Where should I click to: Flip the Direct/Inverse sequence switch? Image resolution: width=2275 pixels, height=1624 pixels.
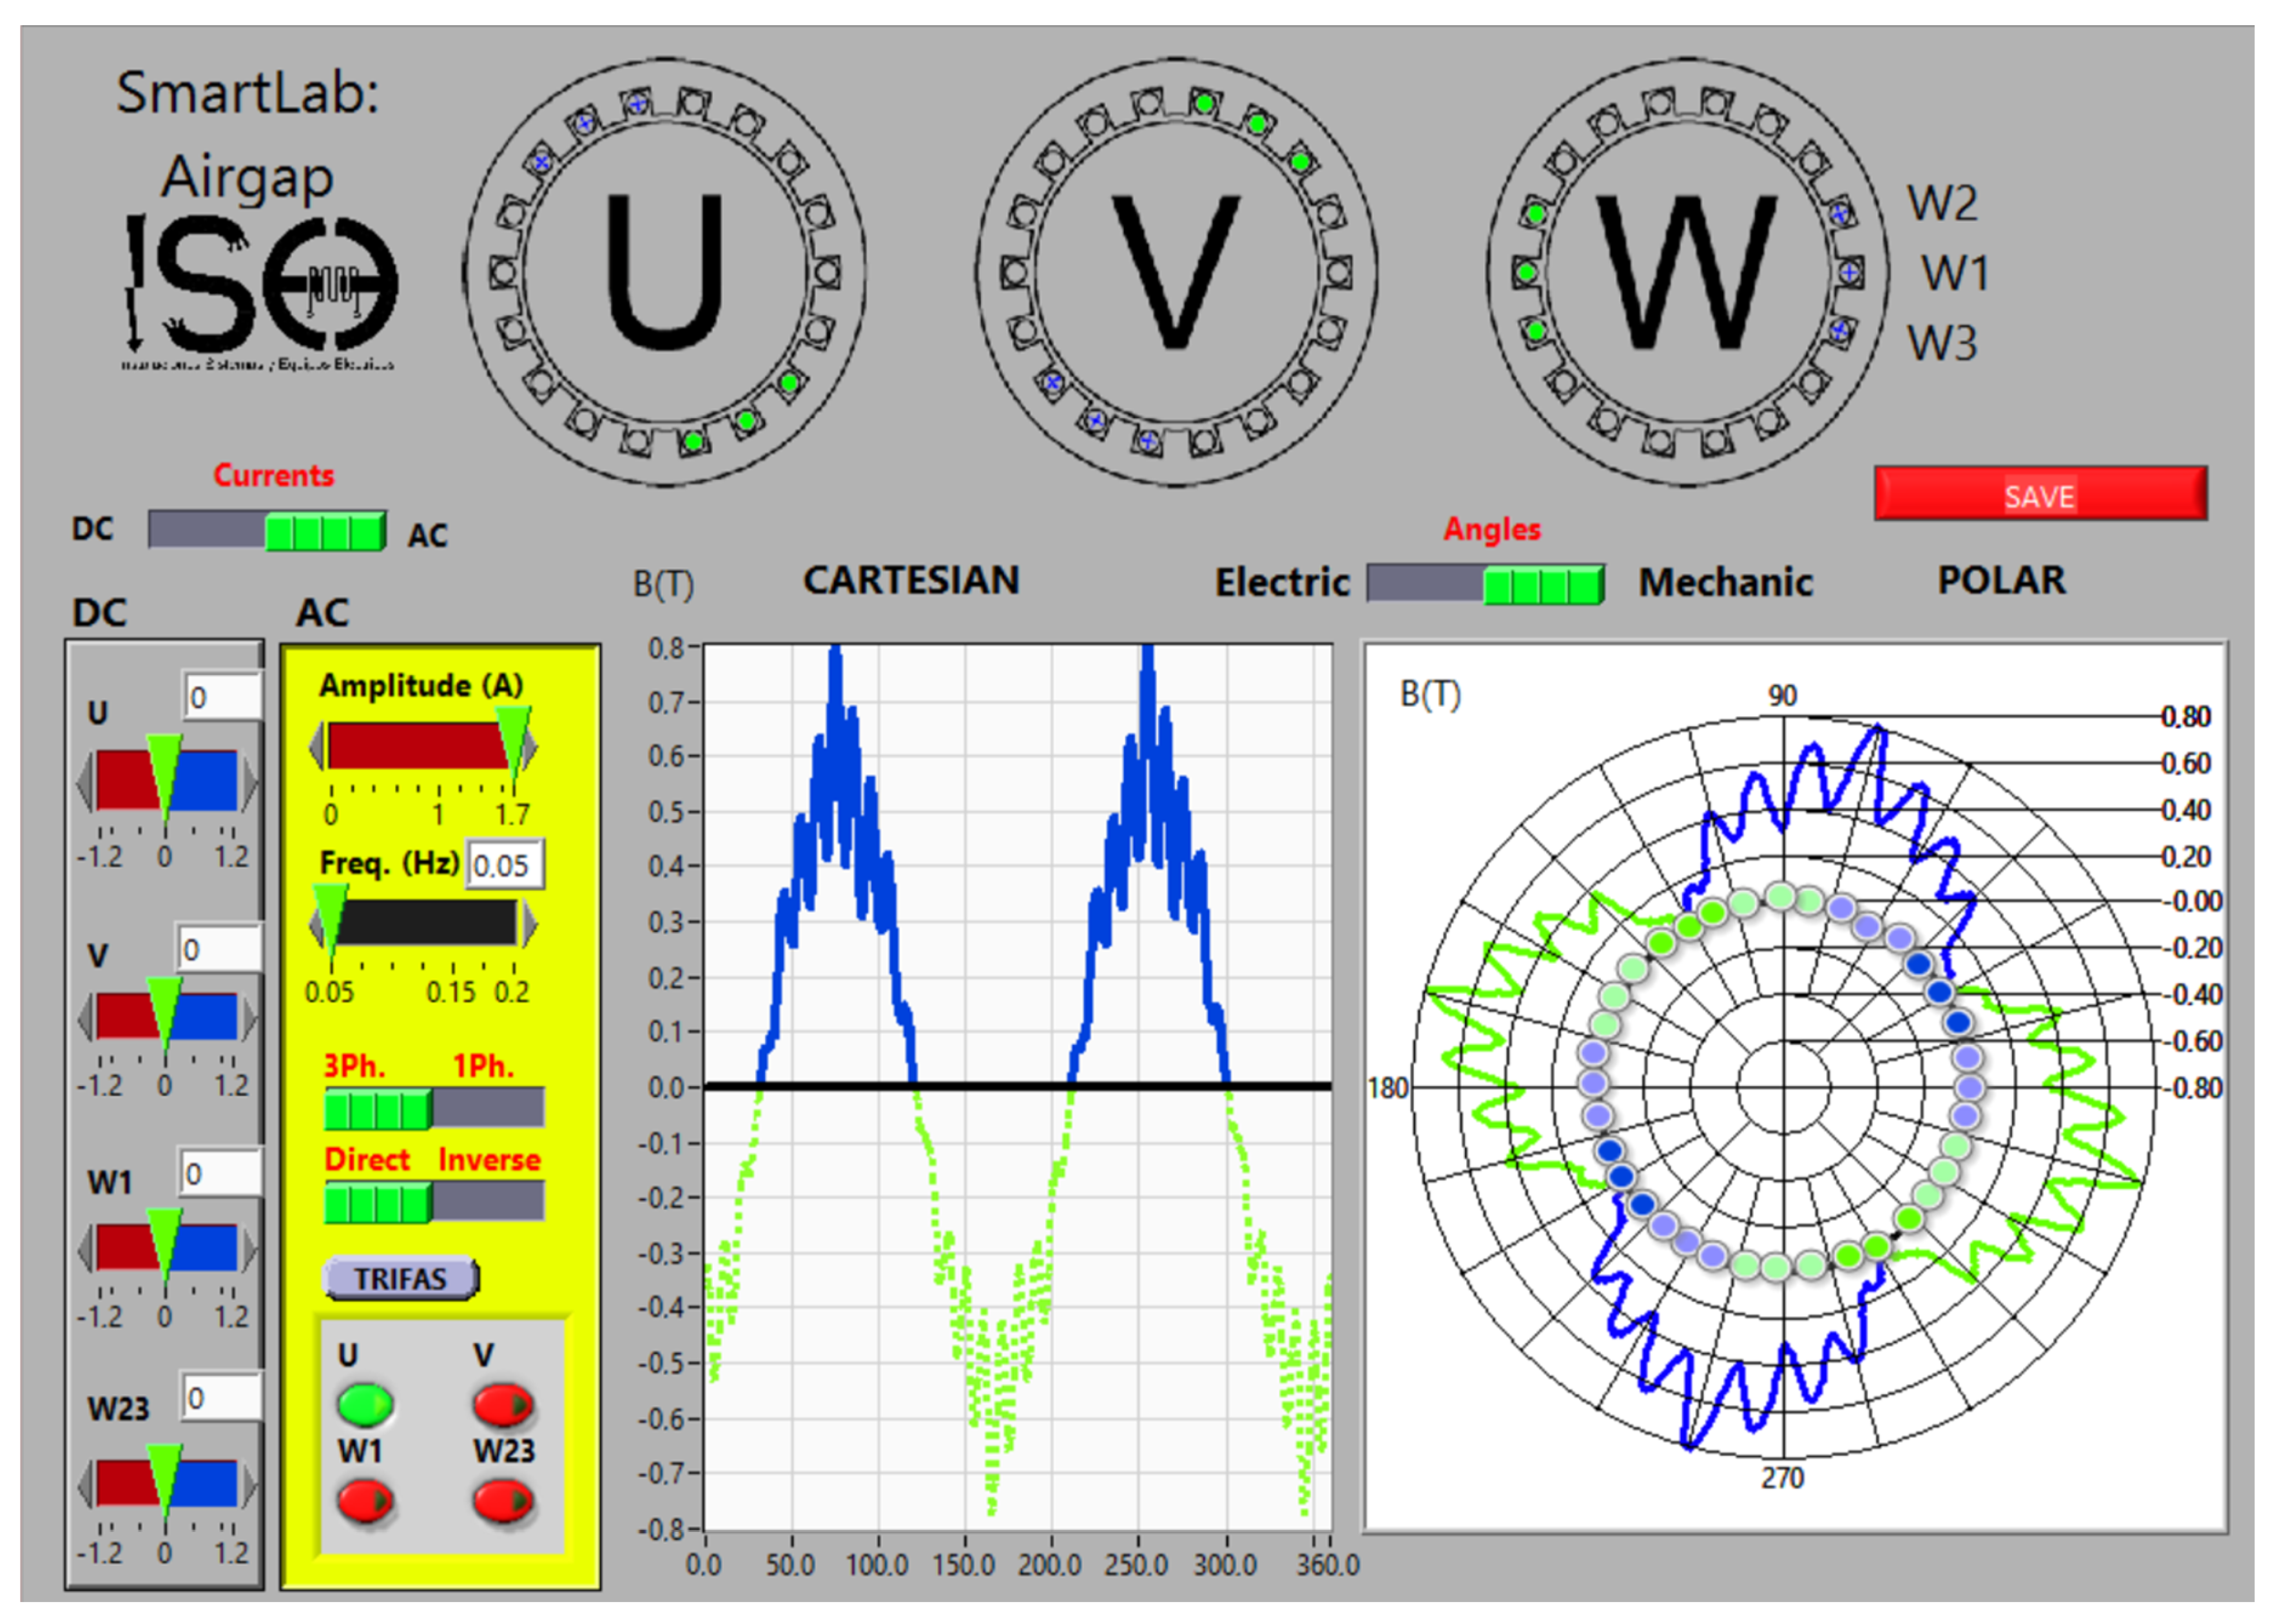click(x=434, y=1201)
